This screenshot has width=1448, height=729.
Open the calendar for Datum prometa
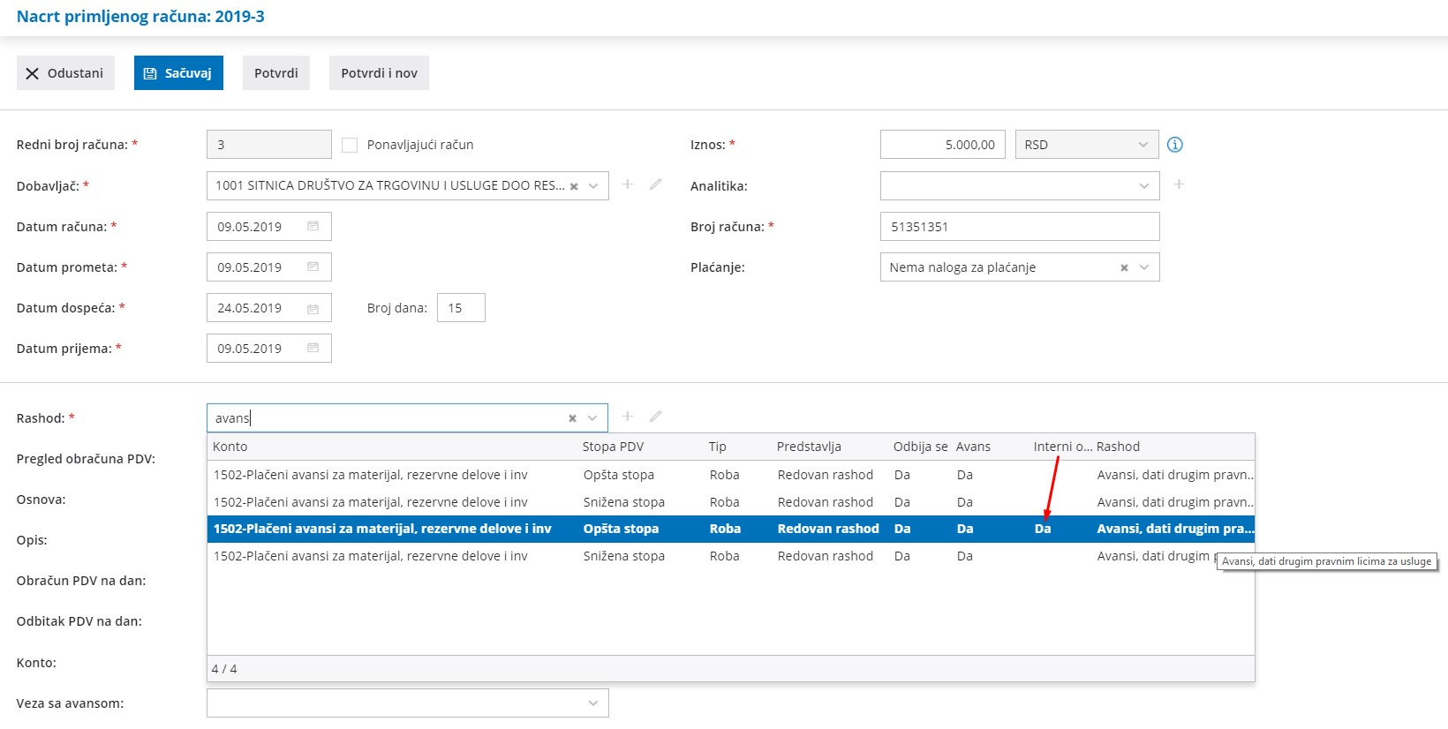pos(313,267)
